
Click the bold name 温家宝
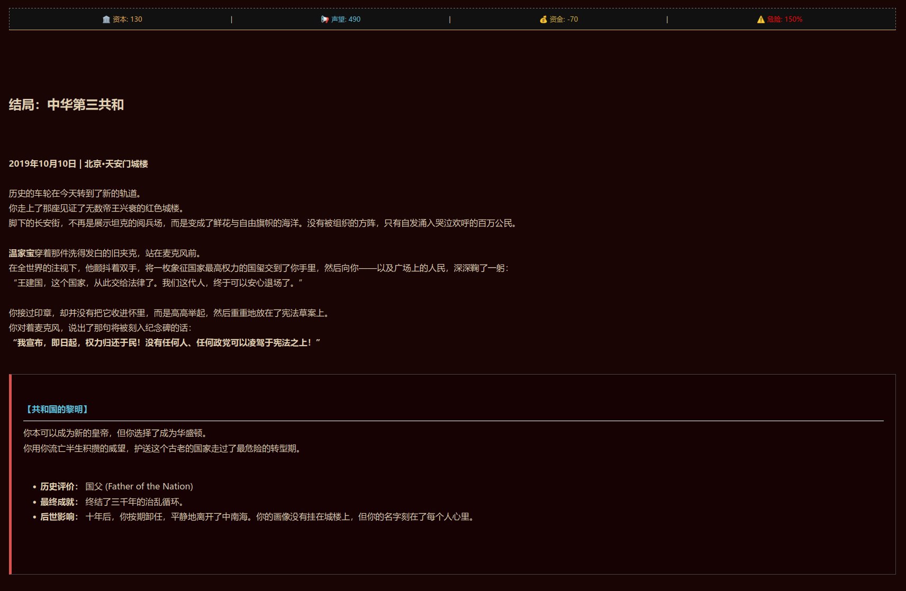[21, 253]
